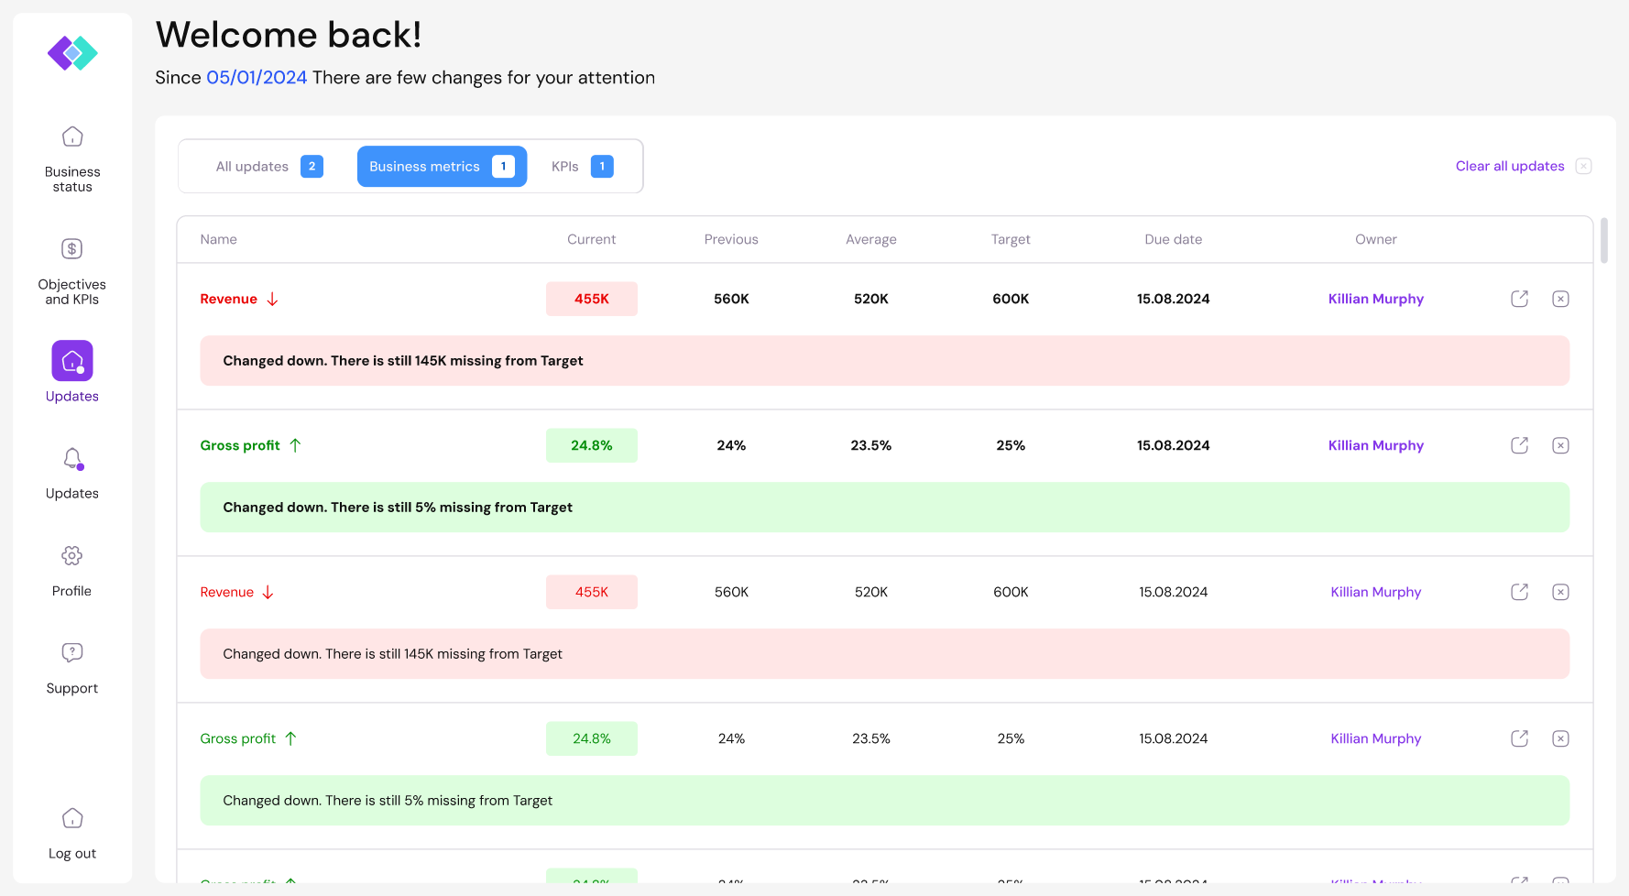This screenshot has width=1629, height=896.
Task: Open the bell notification Updates icon
Action: [72, 459]
